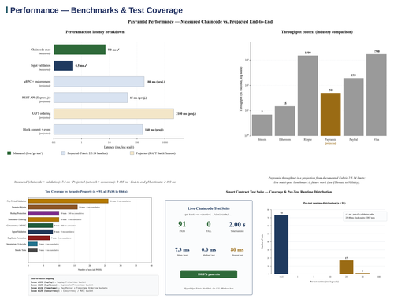
Task: Select the teal Integration / Lifecycle bar
Action: (x=33, y=244)
